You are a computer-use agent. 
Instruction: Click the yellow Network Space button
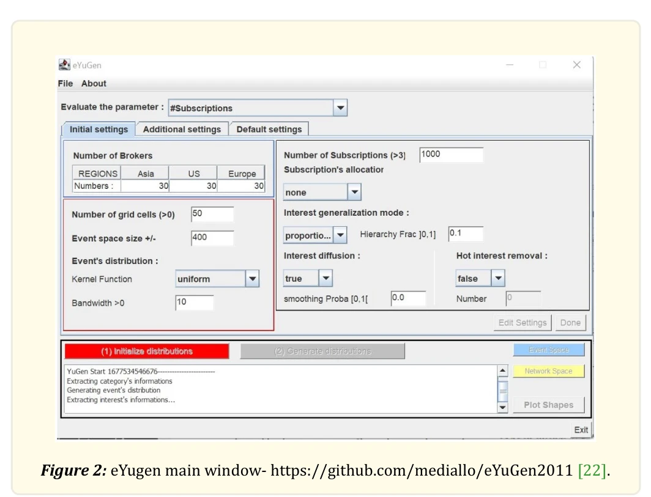[x=548, y=371]
